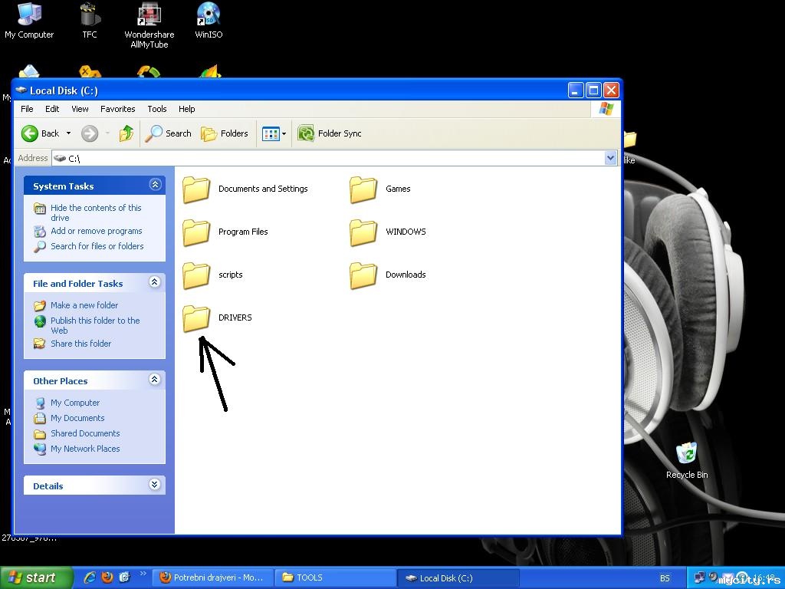Expand the Details panel
Screen dimensions: 785x589
tap(155, 485)
